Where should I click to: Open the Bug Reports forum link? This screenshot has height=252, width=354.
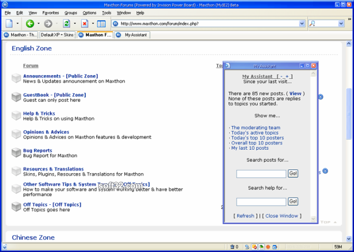pyautogui.click(x=38, y=150)
